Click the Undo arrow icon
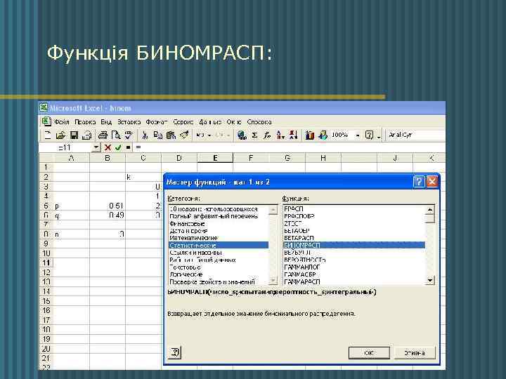The height and width of the screenshot is (379, 506). click(200, 135)
